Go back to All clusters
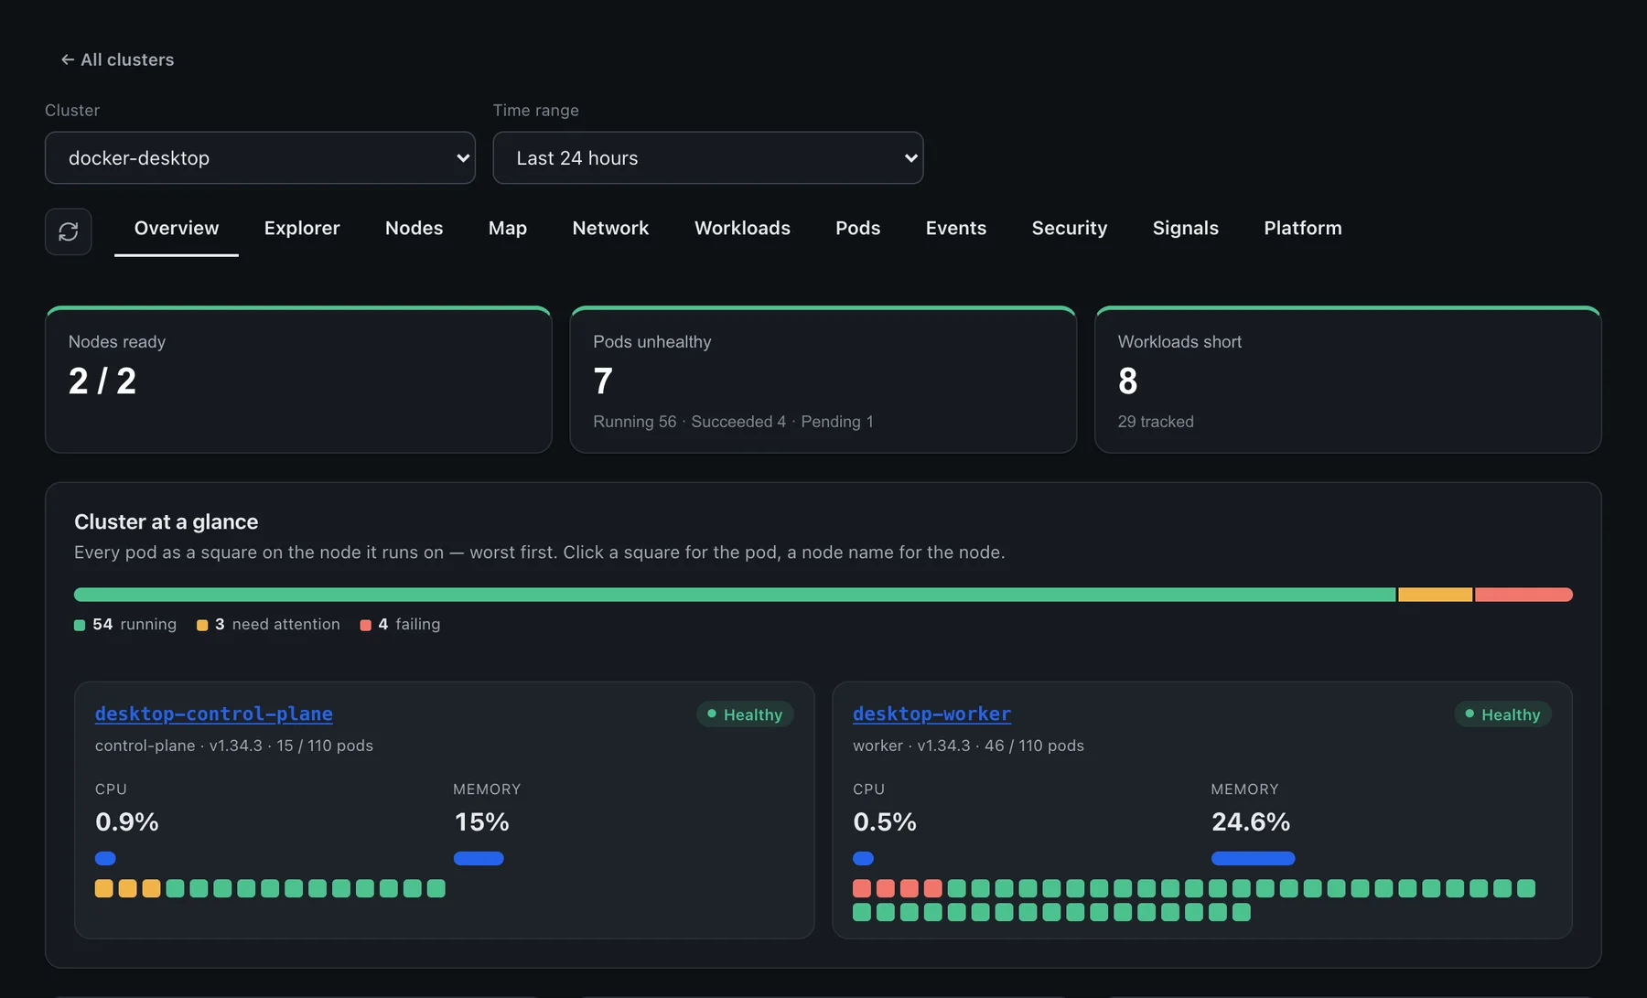 point(117,59)
